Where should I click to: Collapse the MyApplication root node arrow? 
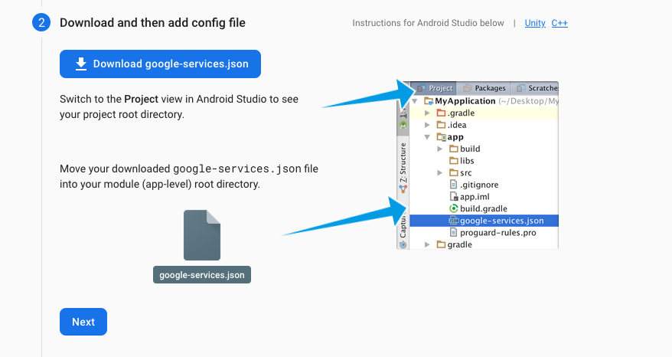coord(414,101)
